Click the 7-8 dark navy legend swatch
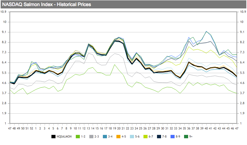Image resolution: width=247 pixels, height=145 pixels. 159,137
